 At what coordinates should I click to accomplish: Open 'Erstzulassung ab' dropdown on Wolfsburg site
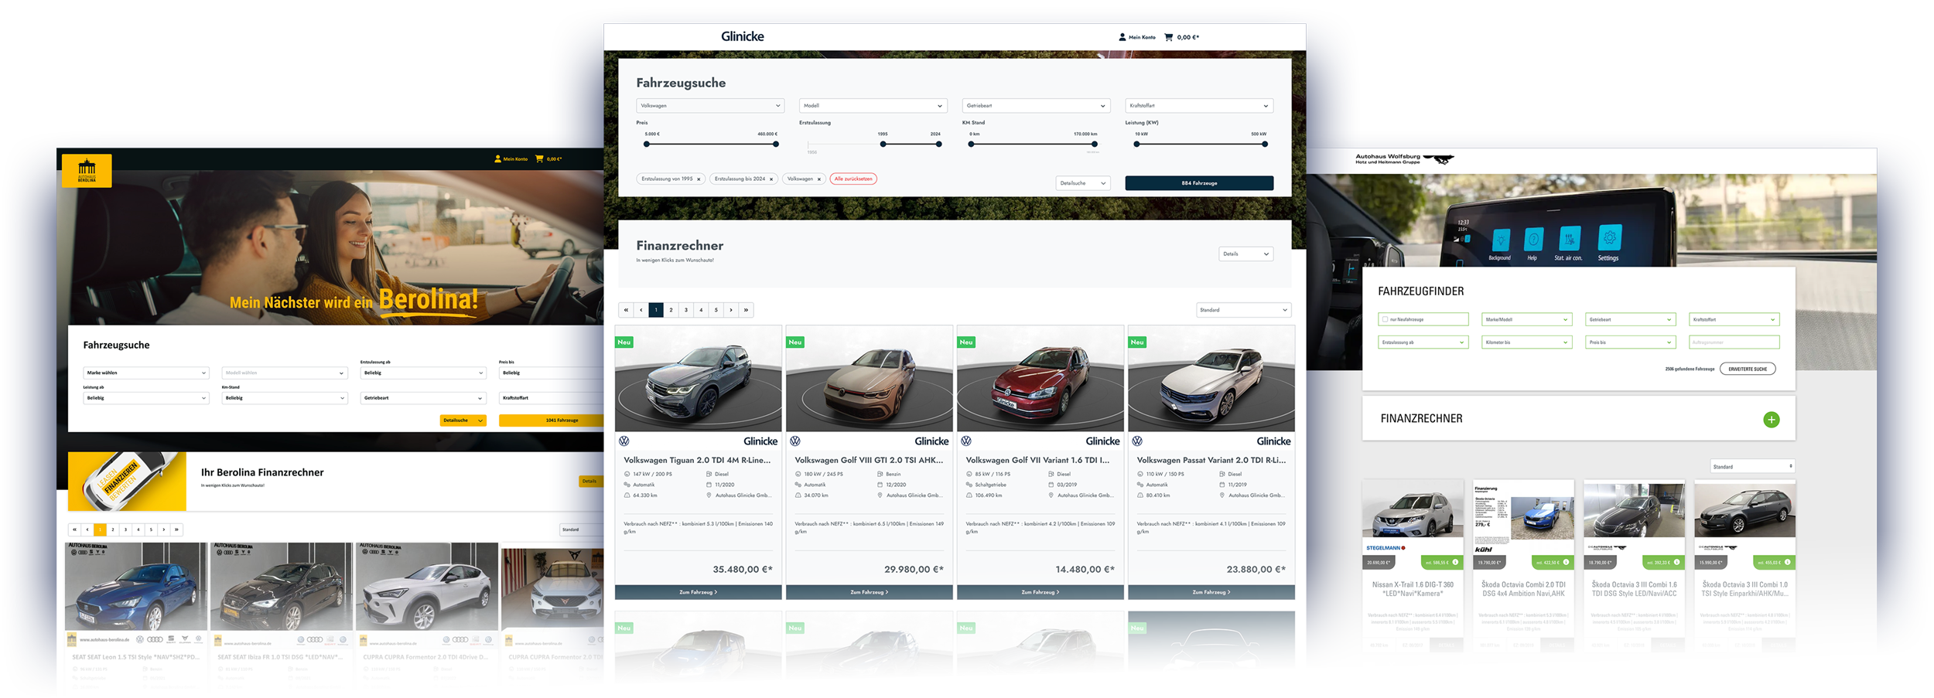[1423, 342]
